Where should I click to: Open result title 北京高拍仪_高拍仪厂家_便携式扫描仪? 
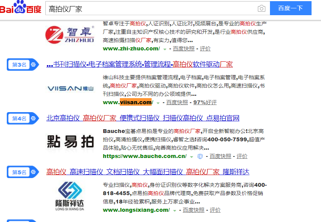(143, 118)
